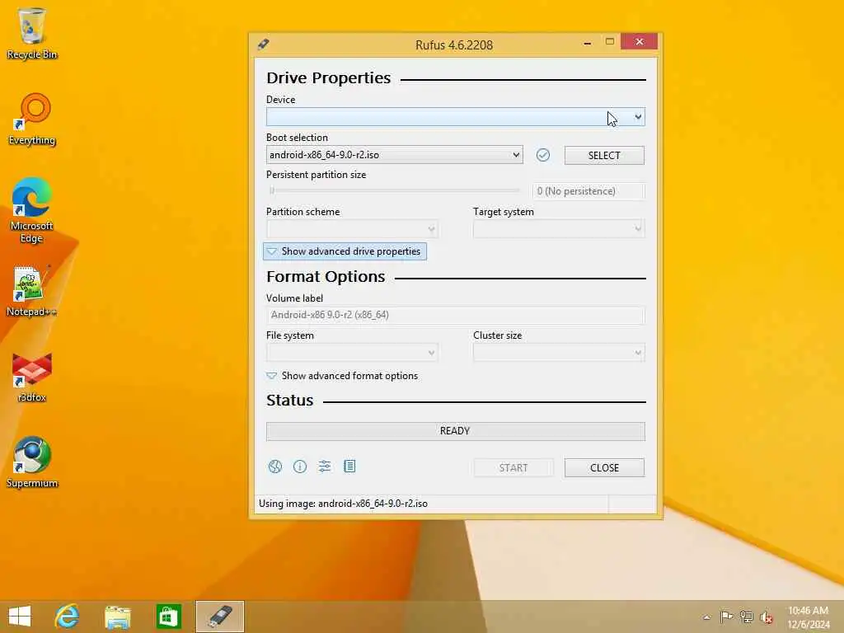Open the Device dropdown
The image size is (844, 633).
click(455, 117)
